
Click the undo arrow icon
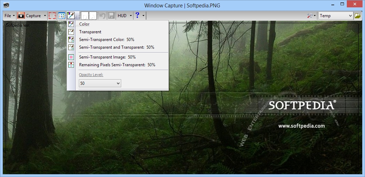pos(102,16)
